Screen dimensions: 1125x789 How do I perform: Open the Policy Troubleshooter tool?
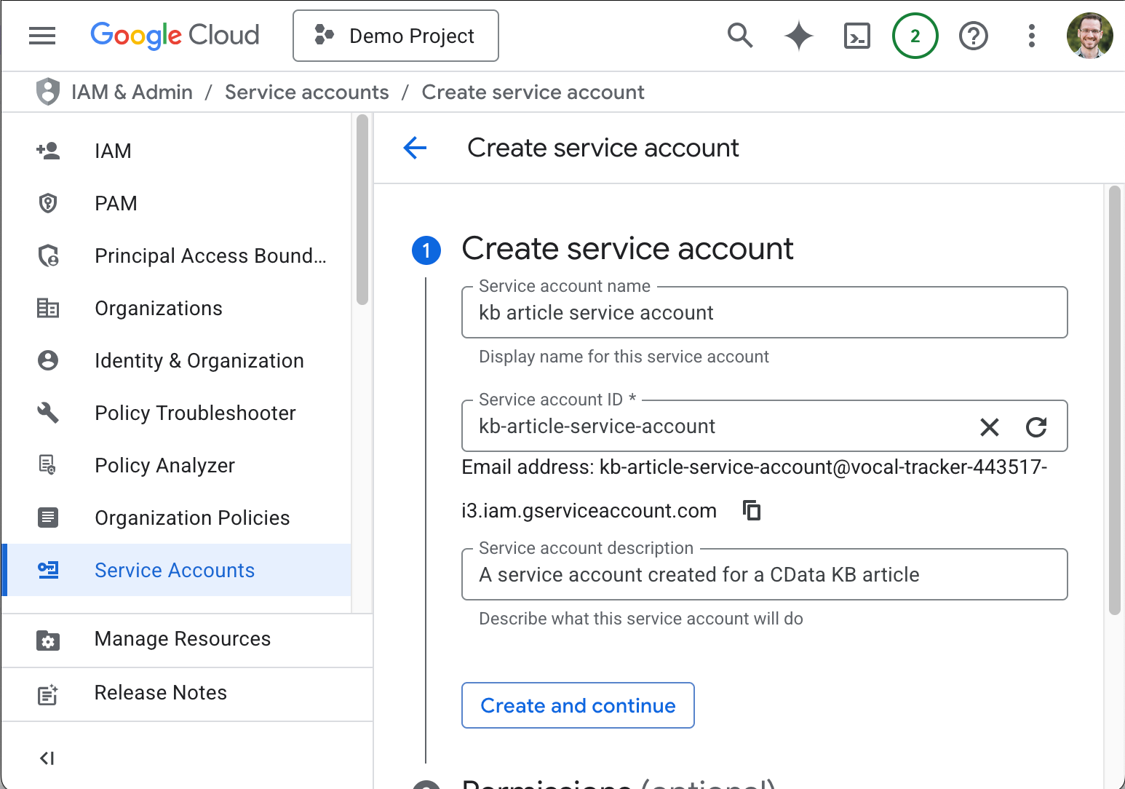[195, 413]
